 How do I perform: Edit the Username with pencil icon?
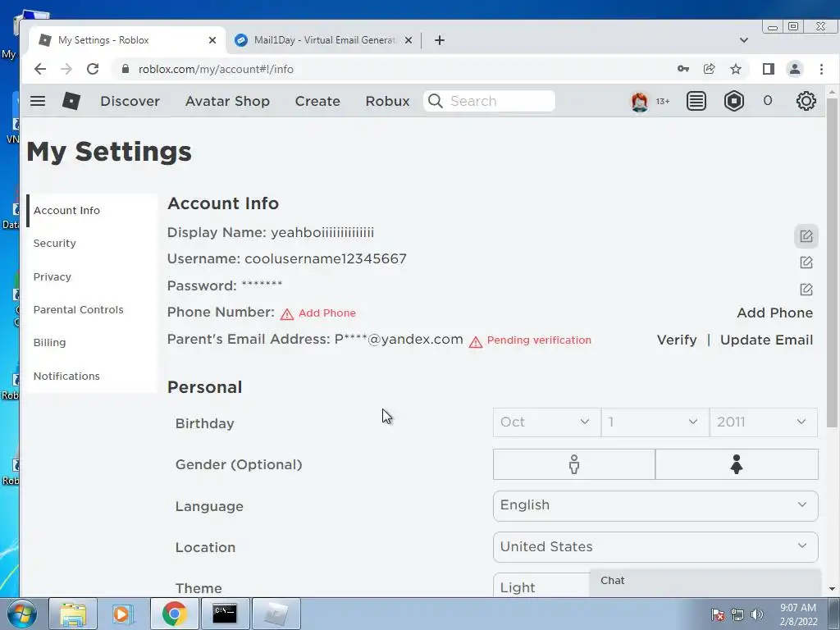pyautogui.click(x=806, y=262)
